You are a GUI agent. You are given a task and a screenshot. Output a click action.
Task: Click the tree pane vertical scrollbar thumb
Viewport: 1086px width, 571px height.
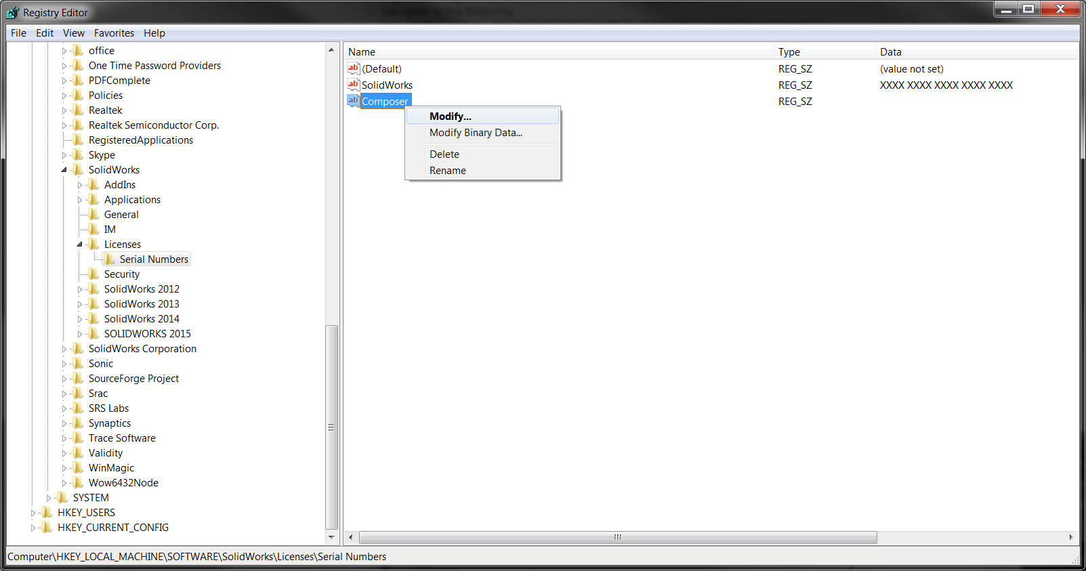tap(331, 427)
